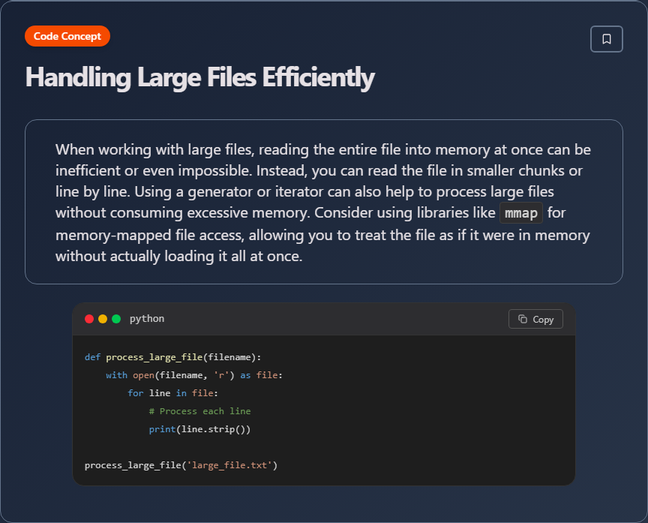This screenshot has height=523, width=648.
Task: Click the red traffic light dot
Action: 88,318
